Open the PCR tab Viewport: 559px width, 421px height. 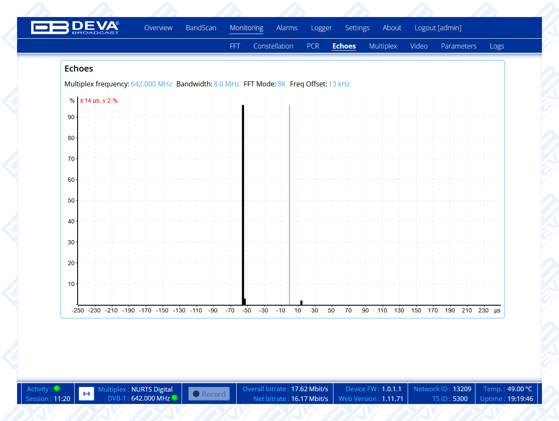pyautogui.click(x=313, y=46)
